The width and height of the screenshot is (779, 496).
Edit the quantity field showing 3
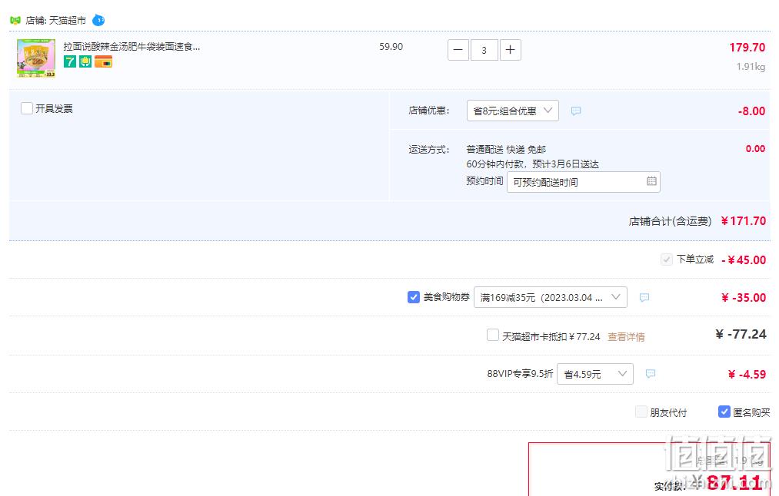click(484, 50)
